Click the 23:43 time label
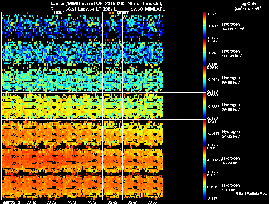 113,202
